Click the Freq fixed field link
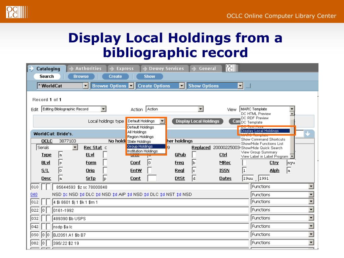 179,163
